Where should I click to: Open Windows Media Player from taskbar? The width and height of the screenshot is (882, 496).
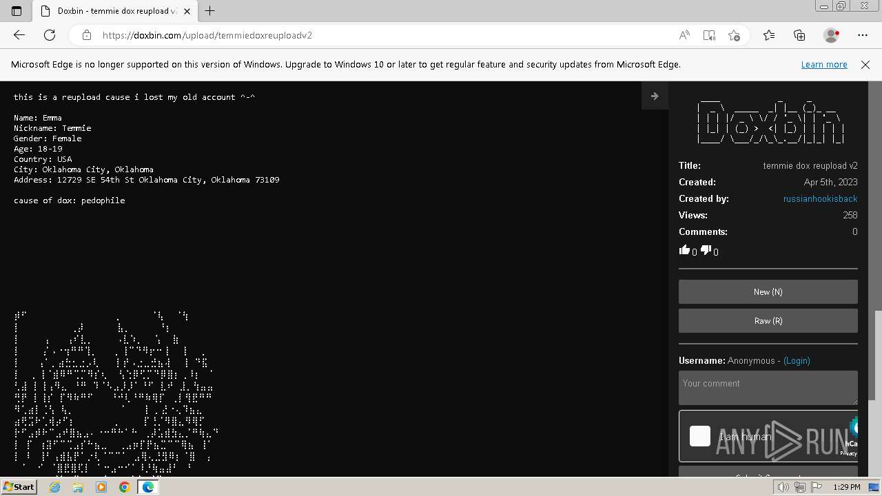click(x=101, y=487)
